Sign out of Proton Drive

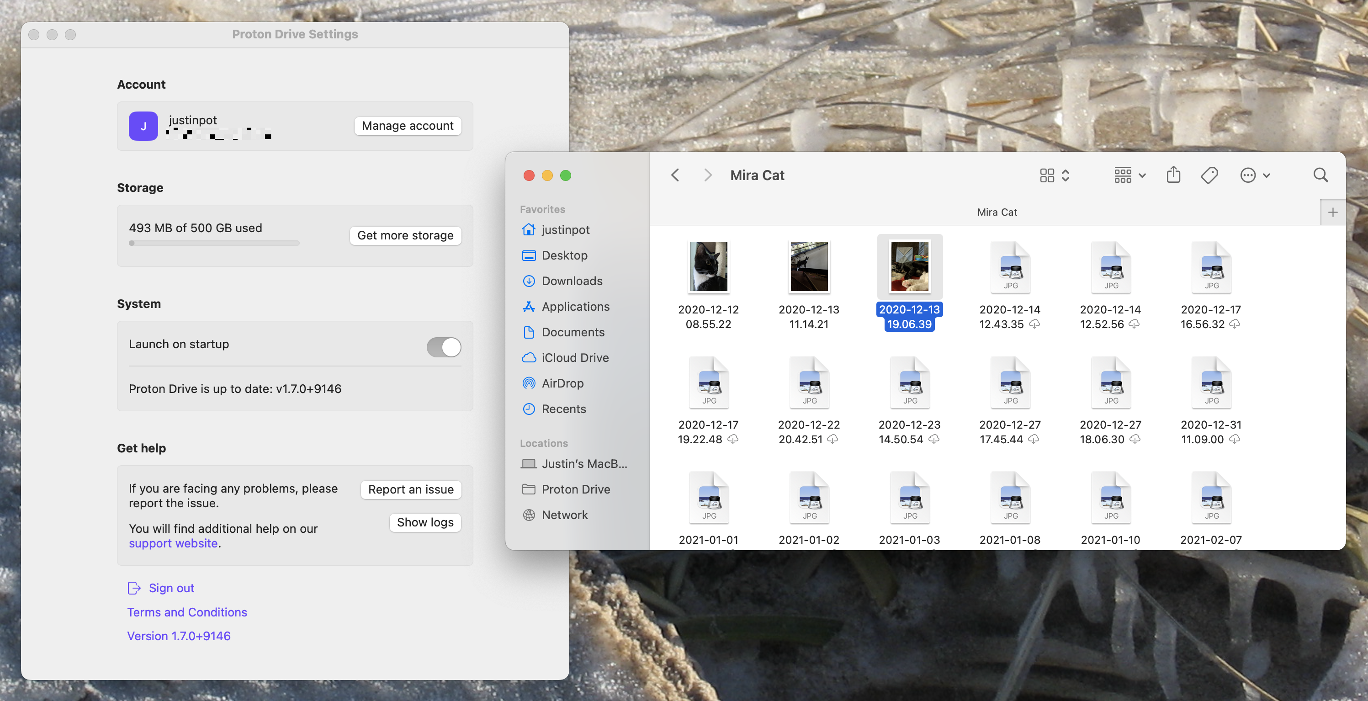coord(161,588)
